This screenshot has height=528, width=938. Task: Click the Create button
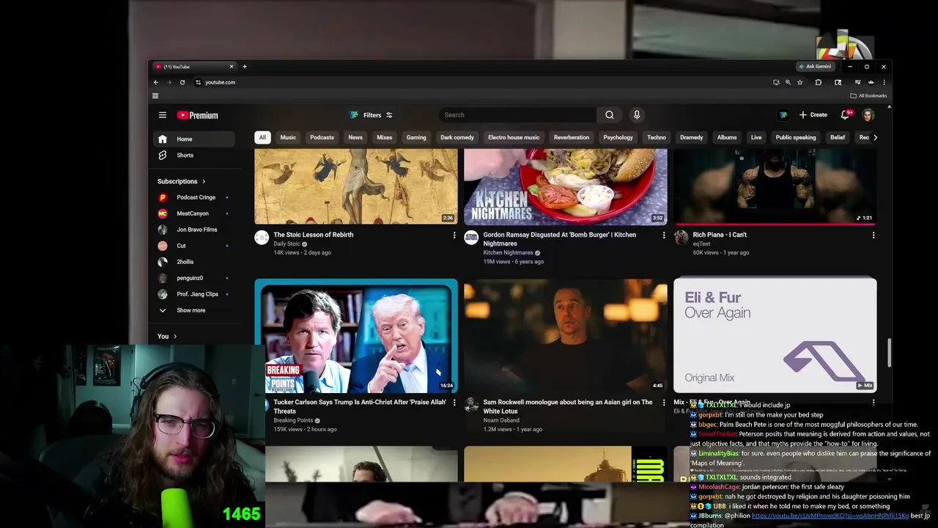(x=813, y=115)
